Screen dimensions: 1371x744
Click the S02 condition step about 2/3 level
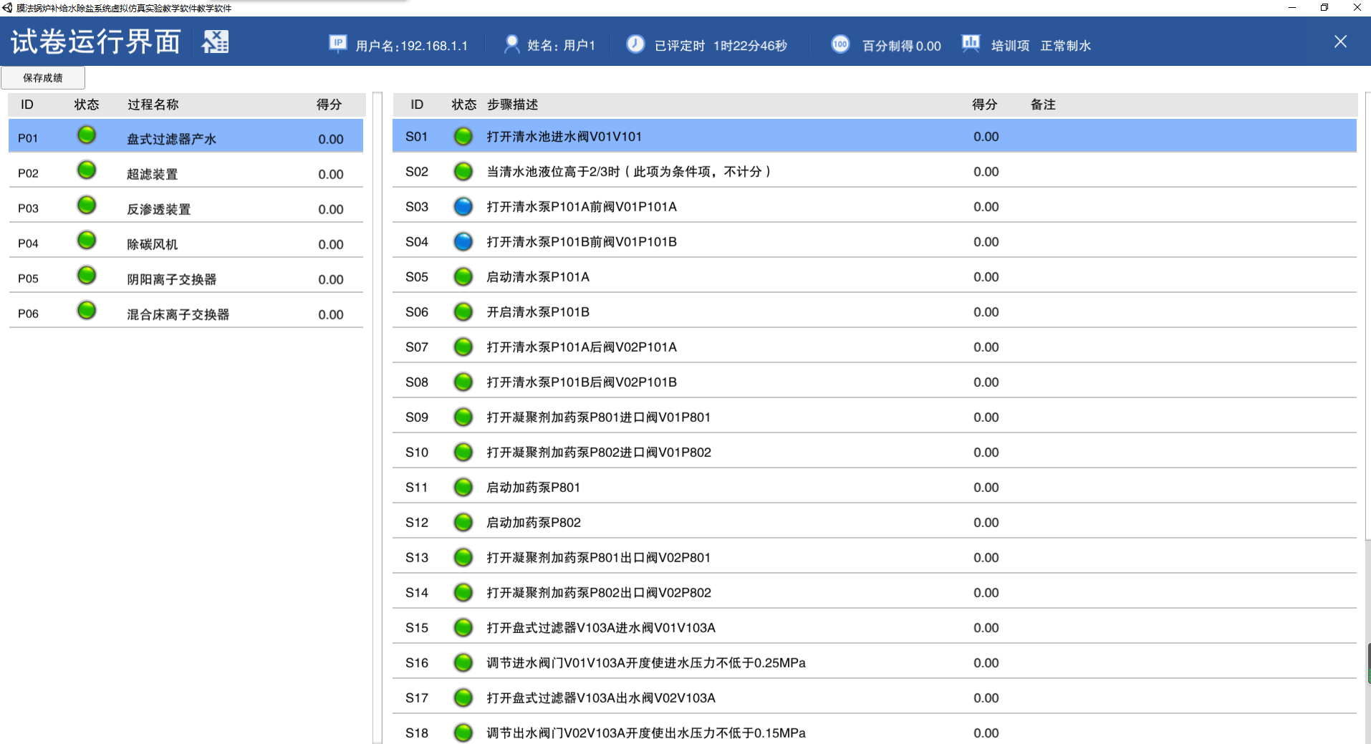click(875, 171)
